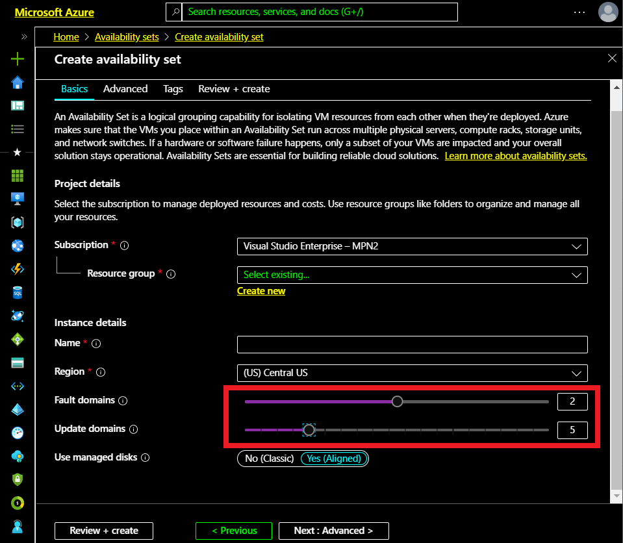This screenshot has height=543, width=623.
Task: Click Next : Advanced button
Action: click(x=333, y=531)
